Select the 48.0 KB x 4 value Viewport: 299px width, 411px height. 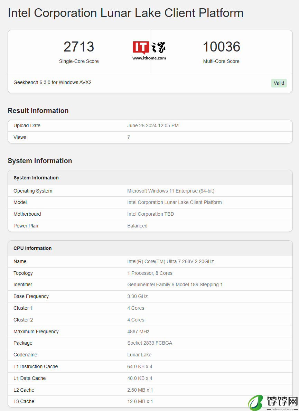pyautogui.click(x=140, y=378)
